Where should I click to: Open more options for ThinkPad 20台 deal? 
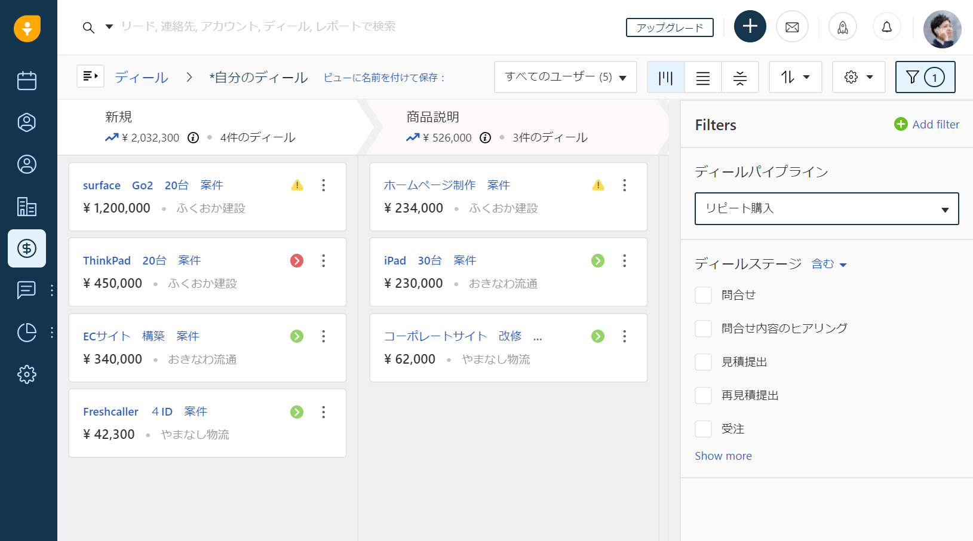[323, 261]
